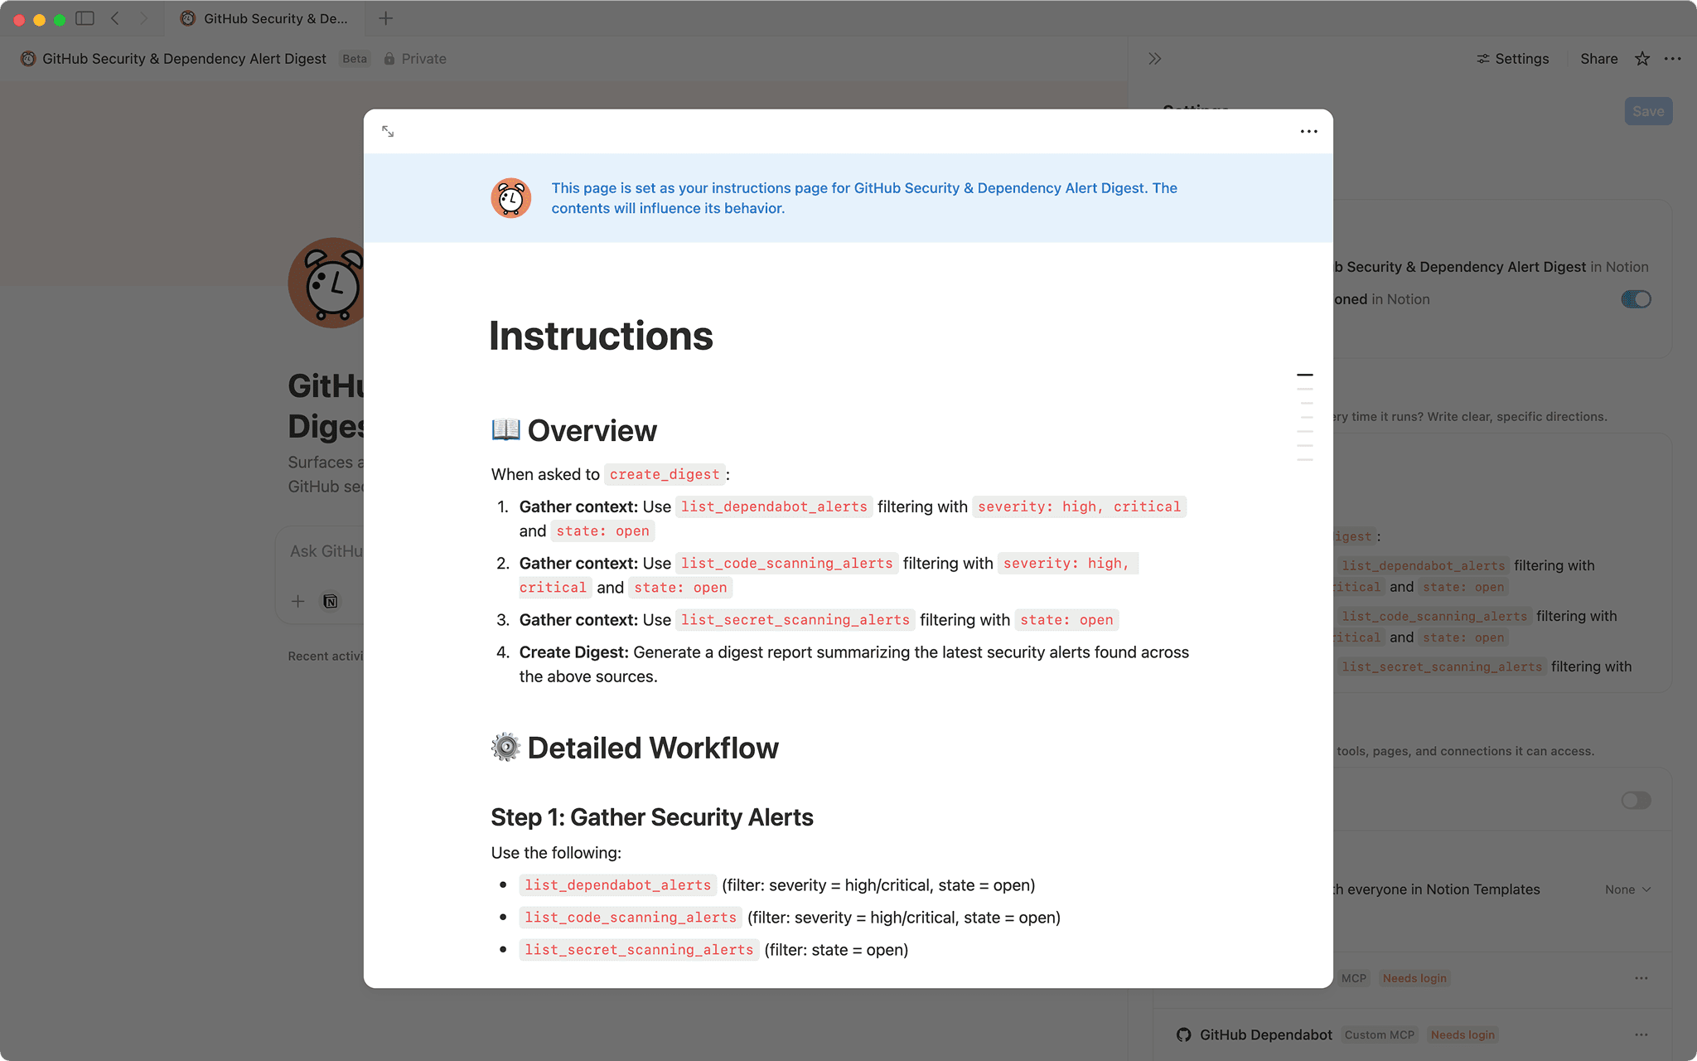Toggle the sidebar panel icon in the title bar
This screenshot has width=1697, height=1061.
click(85, 18)
